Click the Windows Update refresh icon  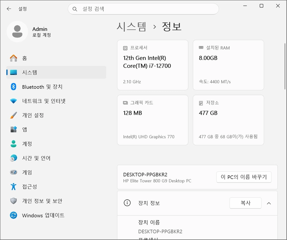click(x=13, y=215)
